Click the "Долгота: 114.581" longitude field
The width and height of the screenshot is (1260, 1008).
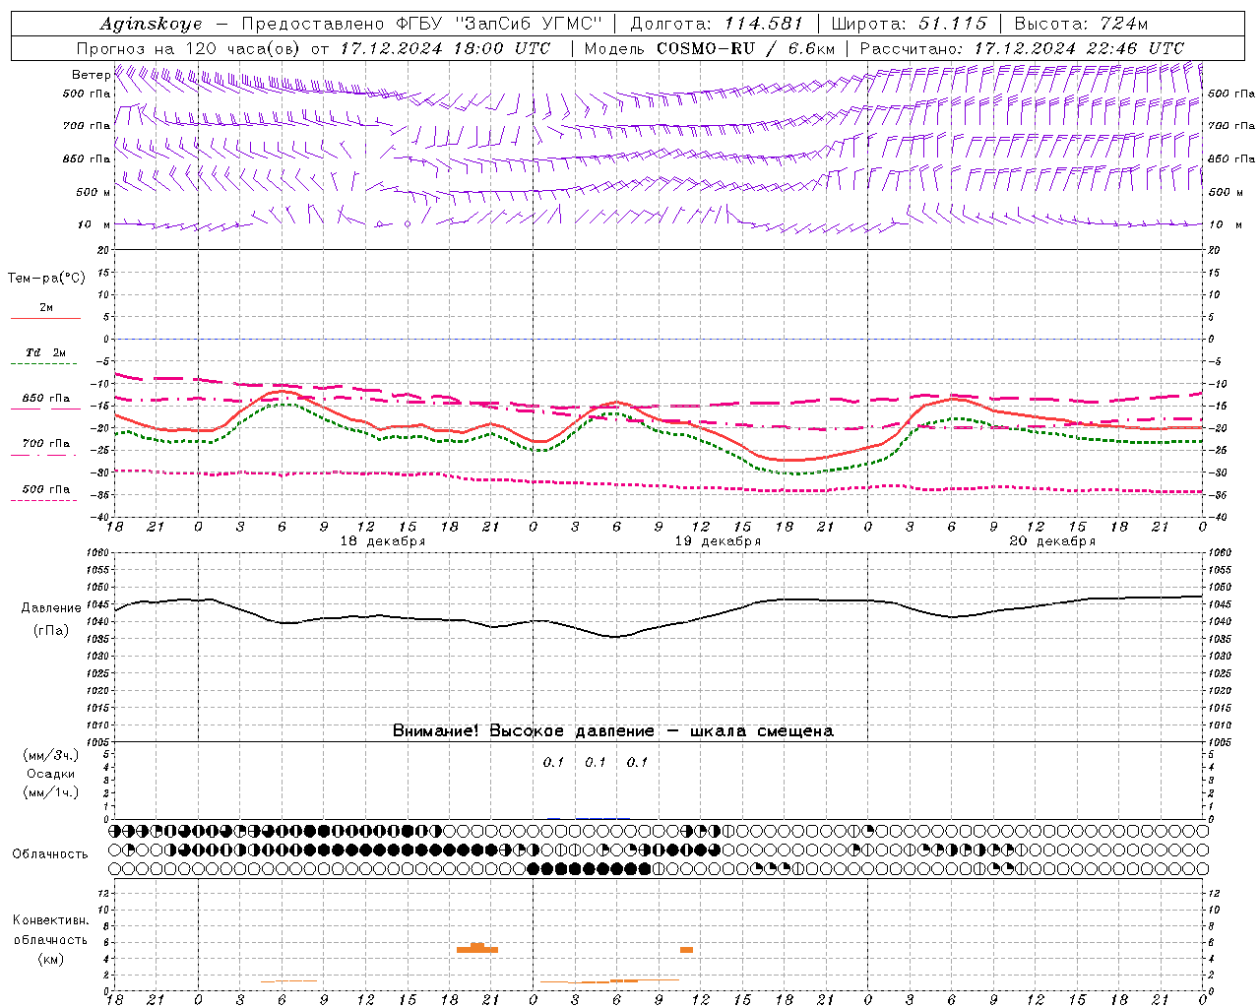pyautogui.click(x=717, y=24)
